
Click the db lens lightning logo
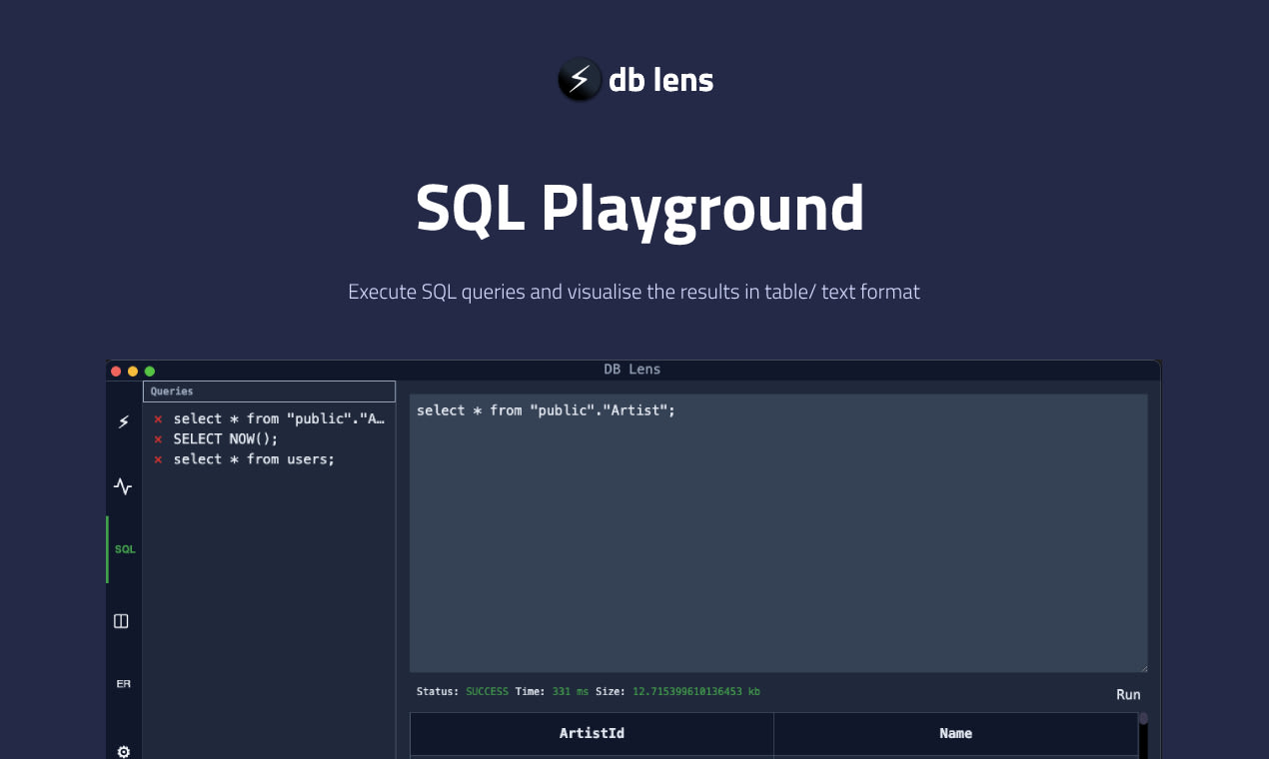click(580, 80)
